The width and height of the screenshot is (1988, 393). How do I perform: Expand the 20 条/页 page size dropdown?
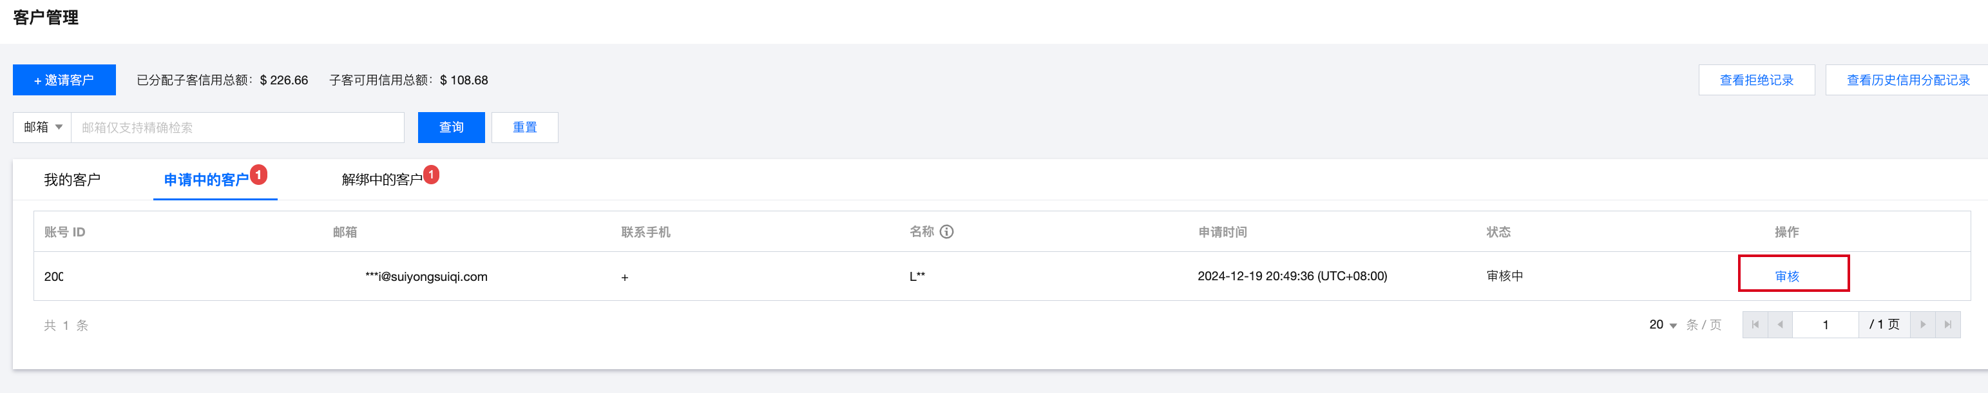[x=1663, y=325]
